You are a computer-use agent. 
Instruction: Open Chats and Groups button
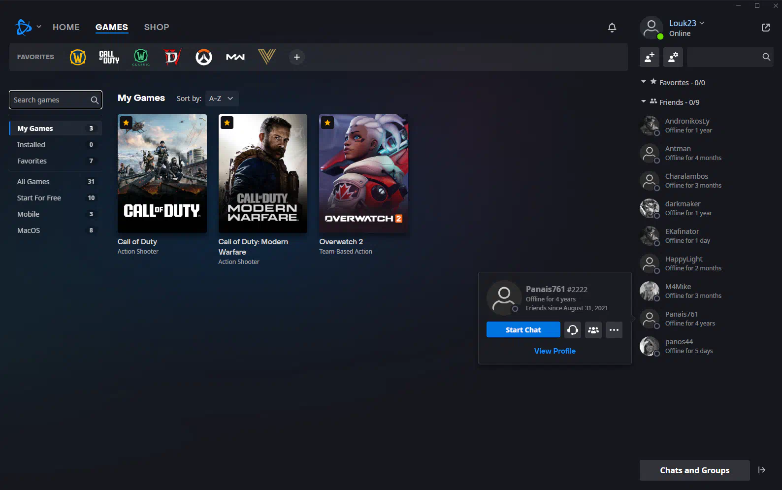point(695,470)
